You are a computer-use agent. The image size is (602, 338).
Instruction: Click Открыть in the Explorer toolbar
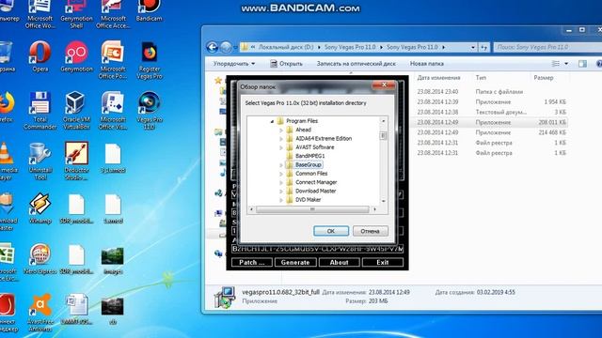coord(286,64)
